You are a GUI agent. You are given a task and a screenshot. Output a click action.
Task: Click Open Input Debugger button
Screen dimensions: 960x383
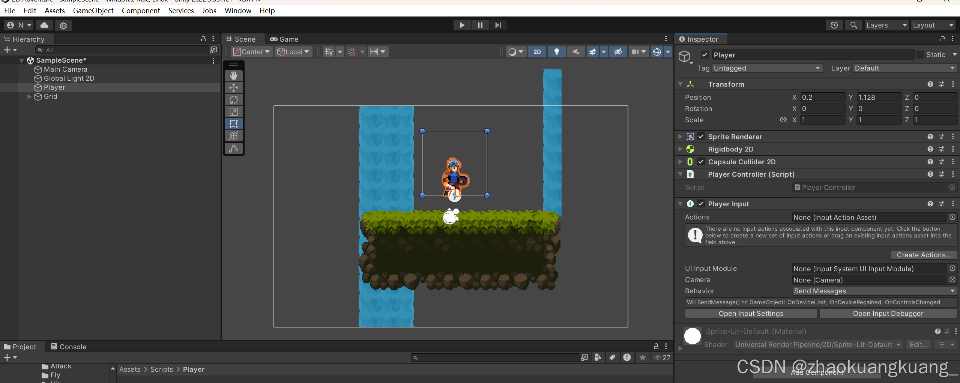(888, 314)
